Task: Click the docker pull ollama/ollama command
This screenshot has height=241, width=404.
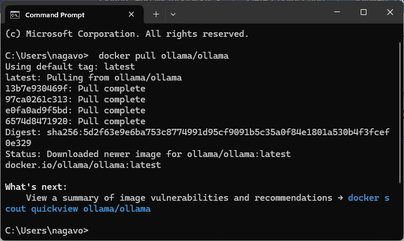Action: [163, 56]
